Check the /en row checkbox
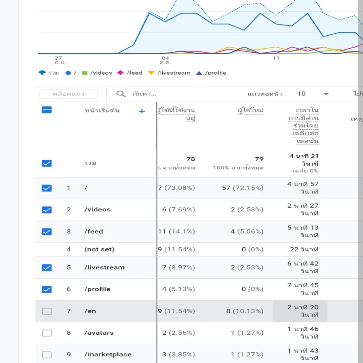 coord(47,311)
